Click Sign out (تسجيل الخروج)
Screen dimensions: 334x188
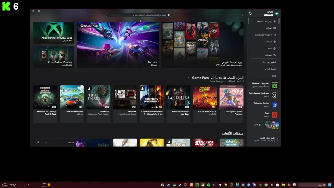click(264, 69)
